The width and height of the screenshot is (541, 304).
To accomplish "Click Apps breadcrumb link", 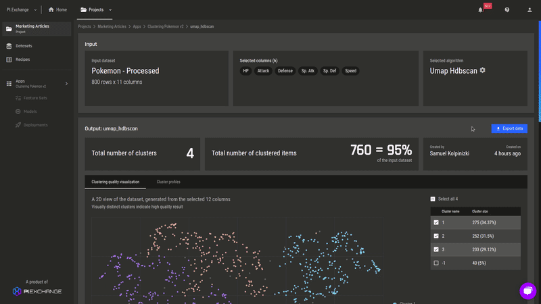I will 137,26.
